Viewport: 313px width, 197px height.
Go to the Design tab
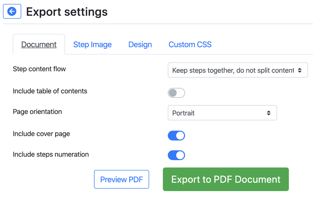tap(140, 44)
